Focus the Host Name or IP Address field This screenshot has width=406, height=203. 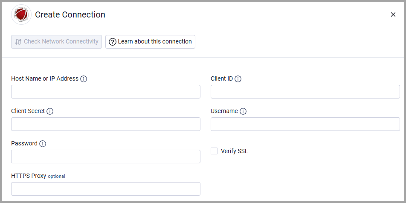point(105,92)
